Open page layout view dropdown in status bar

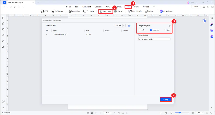click(x=166, y=113)
